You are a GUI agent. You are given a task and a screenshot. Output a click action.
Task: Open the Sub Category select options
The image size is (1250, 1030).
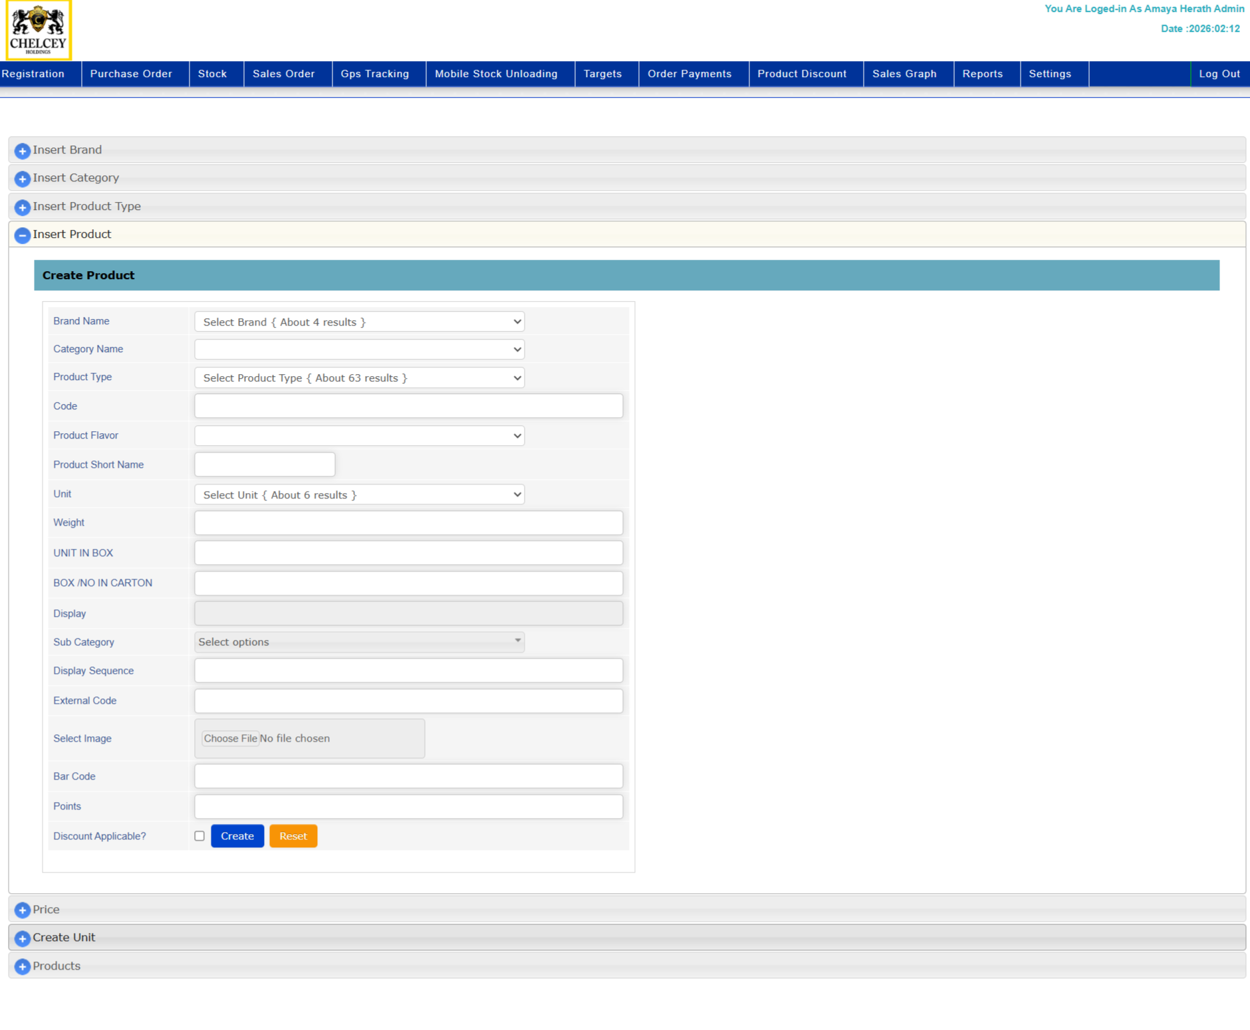click(359, 642)
